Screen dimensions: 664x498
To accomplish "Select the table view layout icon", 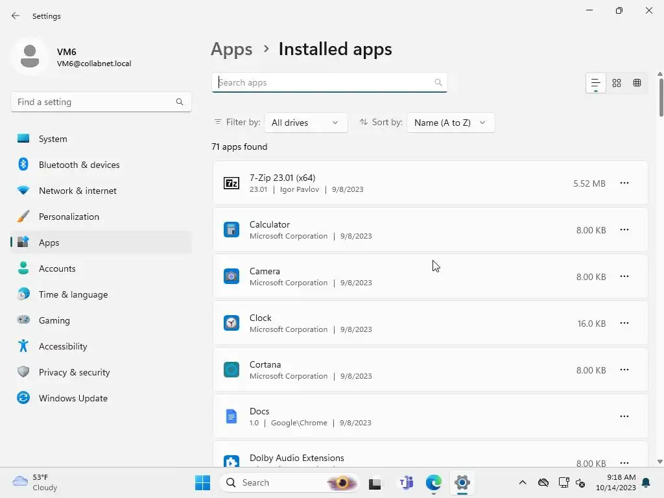I will point(637,83).
